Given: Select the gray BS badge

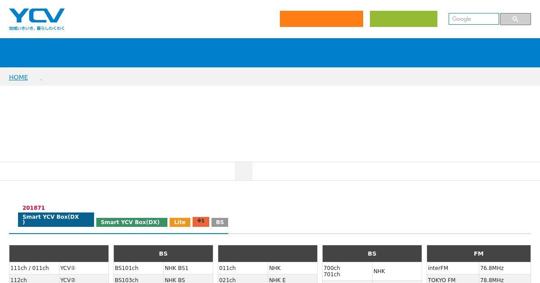Looking at the screenshot, I should tap(220, 222).
